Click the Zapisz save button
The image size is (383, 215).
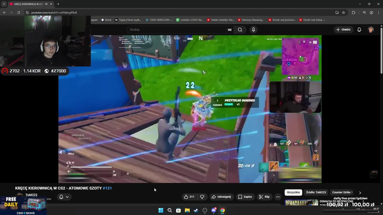(x=245, y=197)
